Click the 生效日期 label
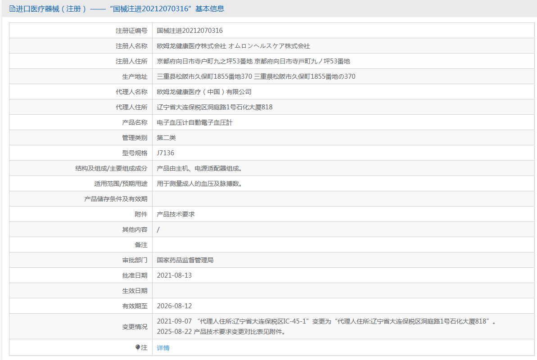This screenshot has width=537, height=360. 135,291
